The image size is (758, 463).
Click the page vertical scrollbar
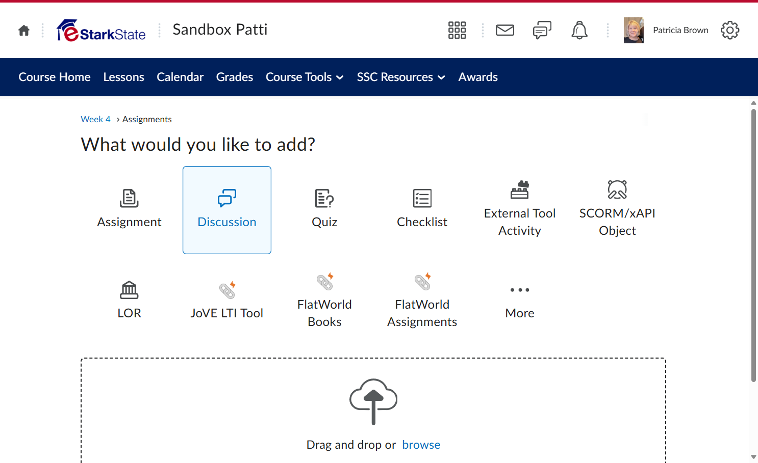[753, 244]
